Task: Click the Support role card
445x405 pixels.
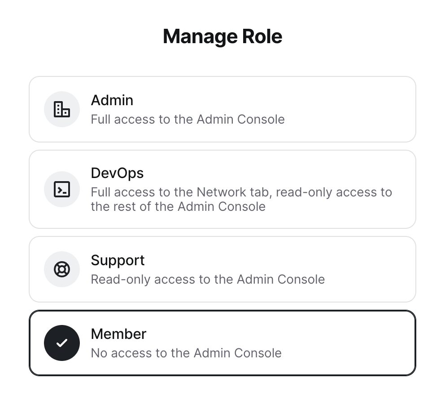Action: tap(222, 269)
